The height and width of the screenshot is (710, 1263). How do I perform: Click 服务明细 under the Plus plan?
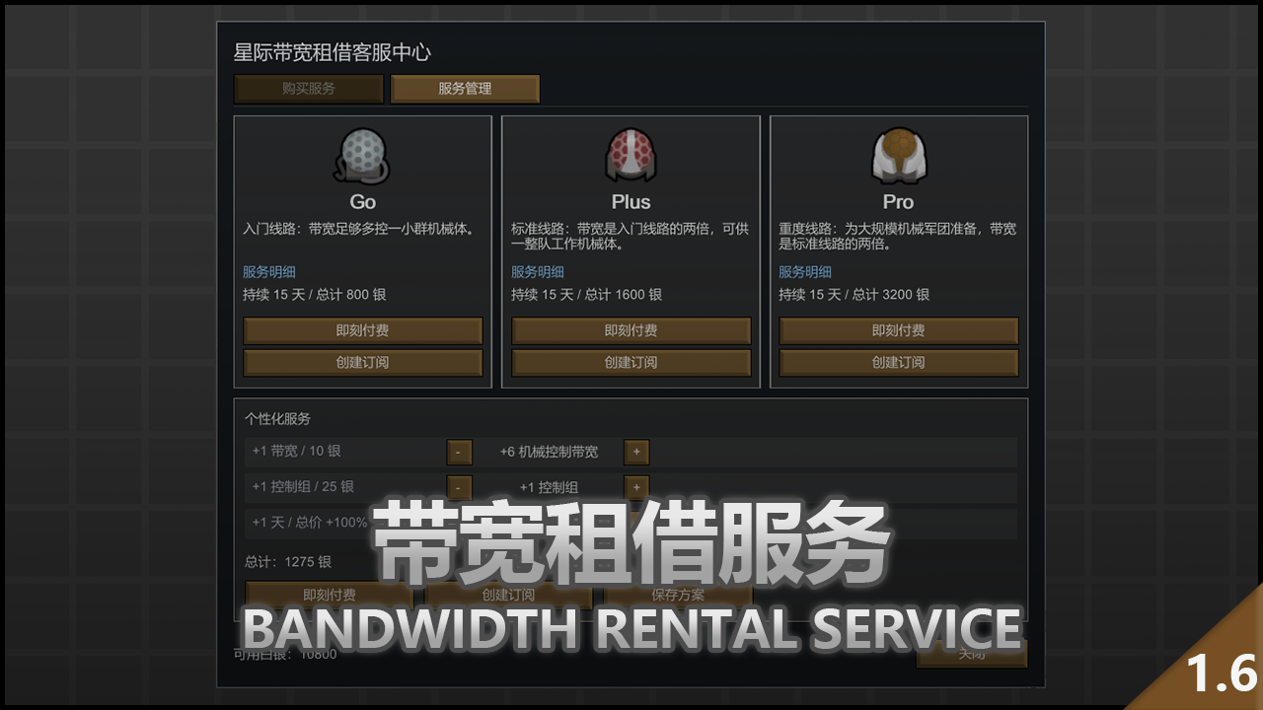pyautogui.click(x=538, y=272)
